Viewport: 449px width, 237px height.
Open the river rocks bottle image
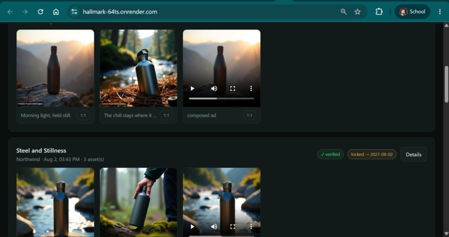point(55,203)
